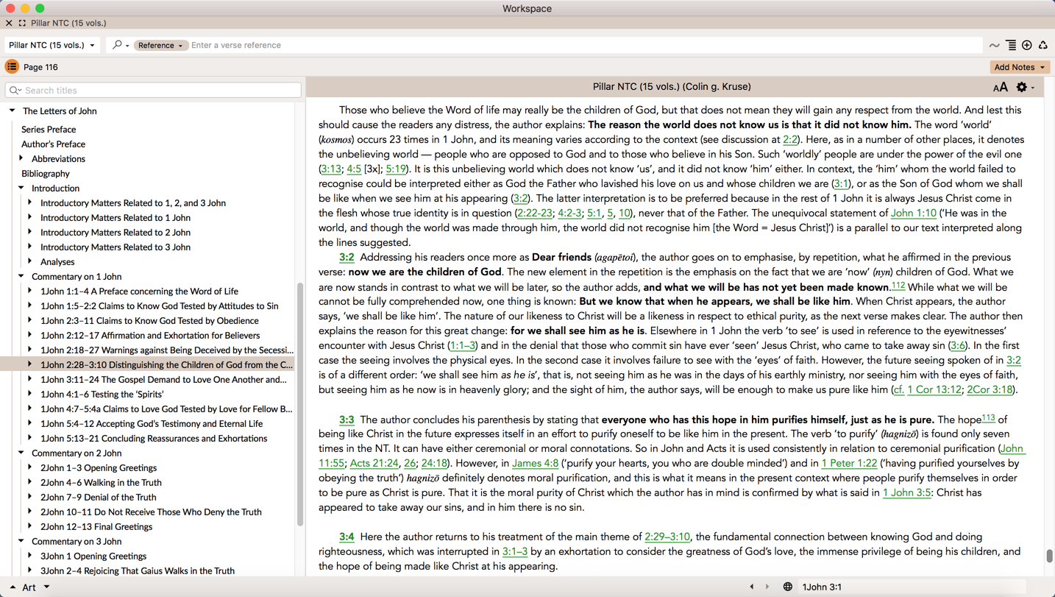Select 2John 1–3 Opening Greetings
This screenshot has width=1055, height=597.
point(99,468)
